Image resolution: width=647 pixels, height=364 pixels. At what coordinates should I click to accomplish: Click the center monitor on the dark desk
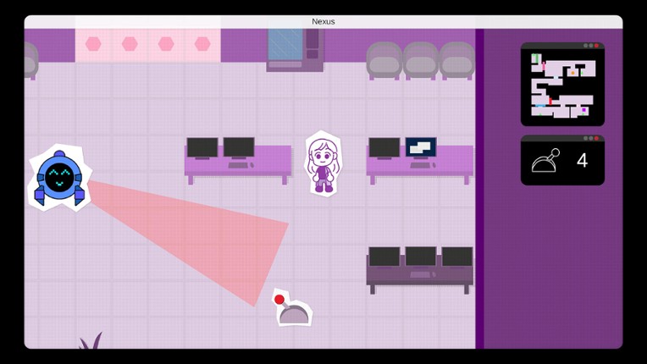point(420,256)
